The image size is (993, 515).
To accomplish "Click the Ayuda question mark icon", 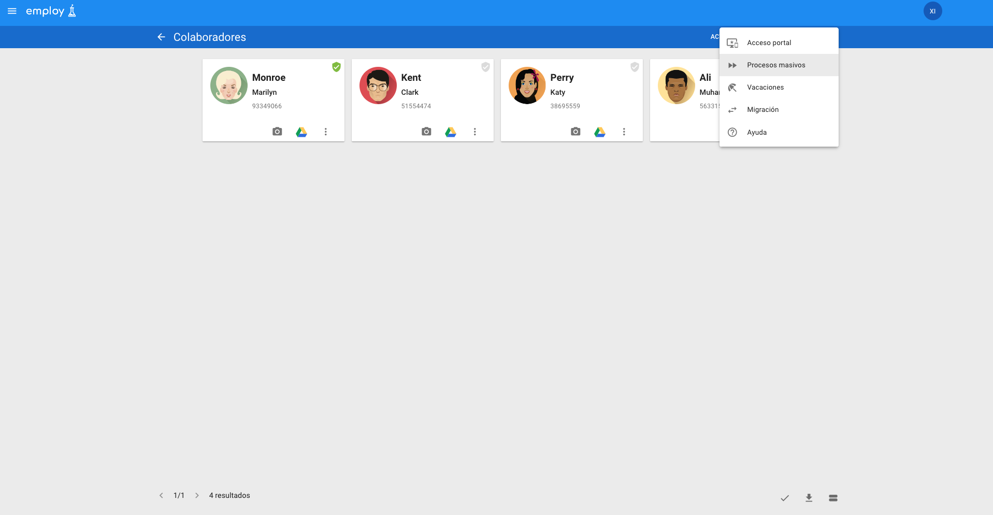I will 732,132.
